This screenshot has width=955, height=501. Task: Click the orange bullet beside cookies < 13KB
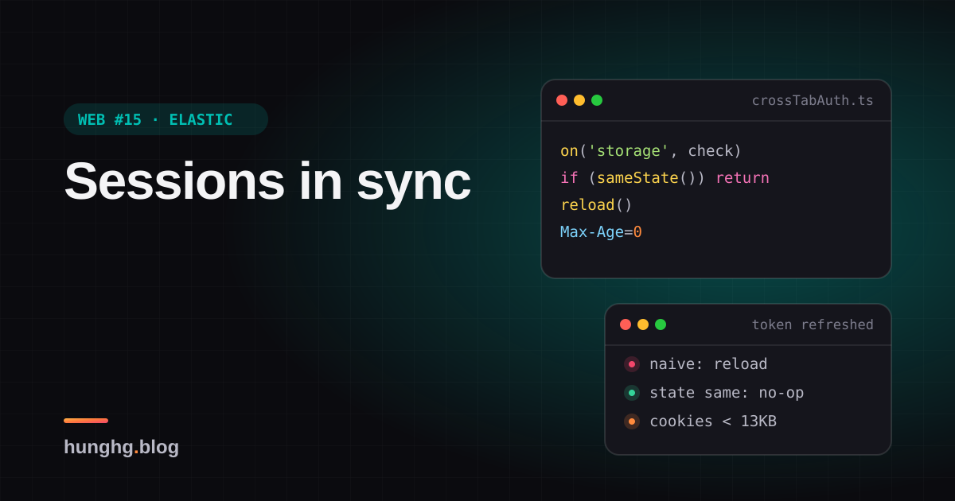pyautogui.click(x=632, y=421)
